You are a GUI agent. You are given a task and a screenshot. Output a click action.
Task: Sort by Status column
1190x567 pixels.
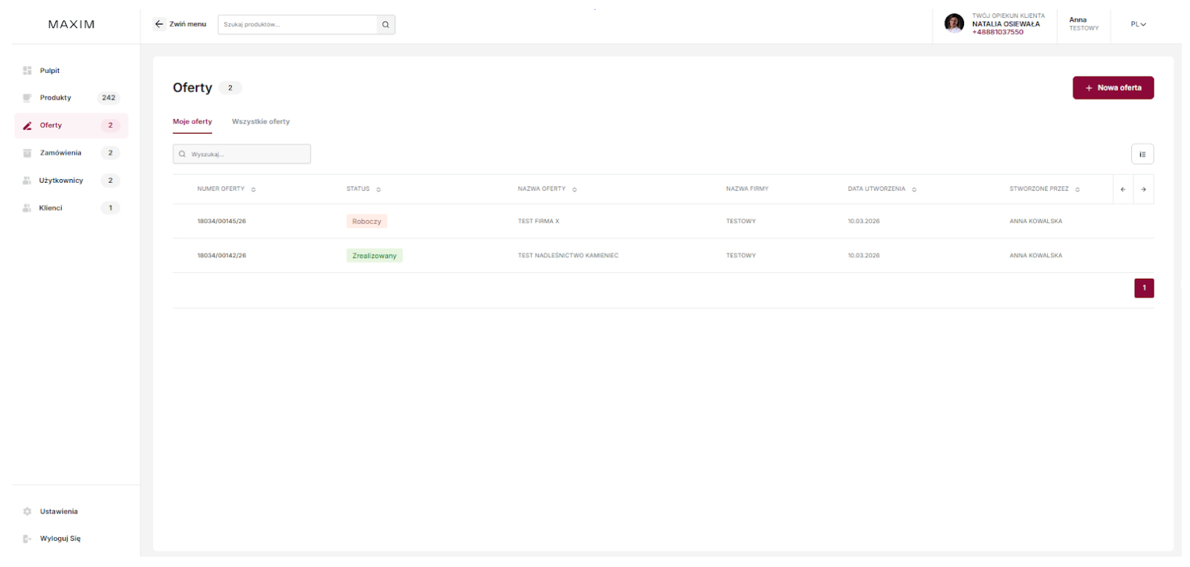(378, 189)
